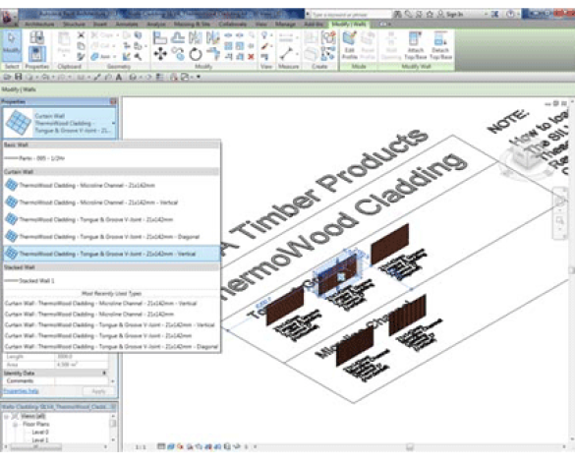The height and width of the screenshot is (463, 575).
Task: Click Attach Top/Base
Action: (415, 45)
